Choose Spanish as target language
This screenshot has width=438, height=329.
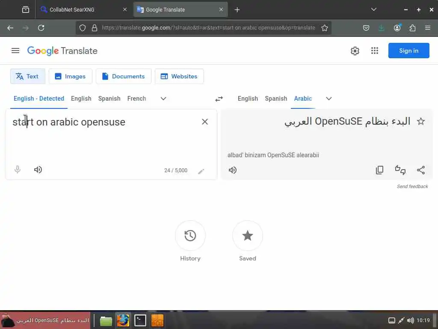pos(276,99)
